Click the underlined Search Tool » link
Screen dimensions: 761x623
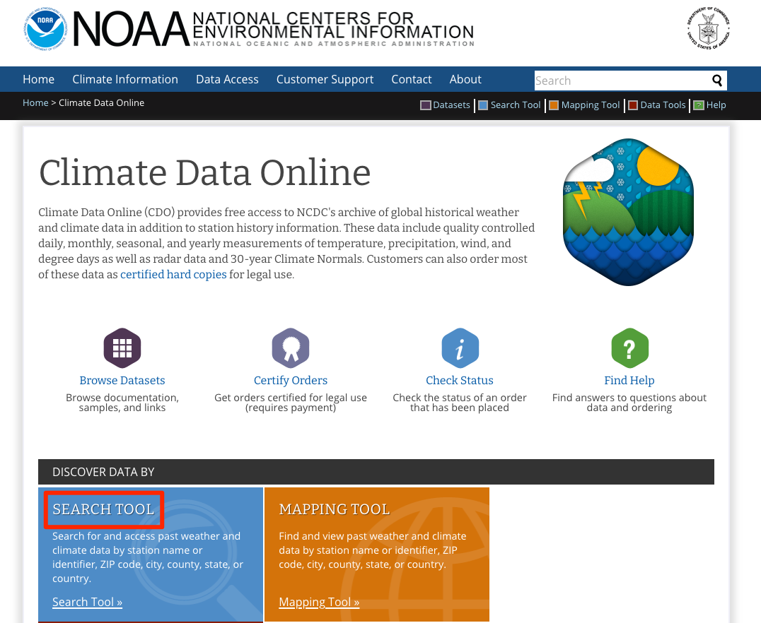(87, 602)
